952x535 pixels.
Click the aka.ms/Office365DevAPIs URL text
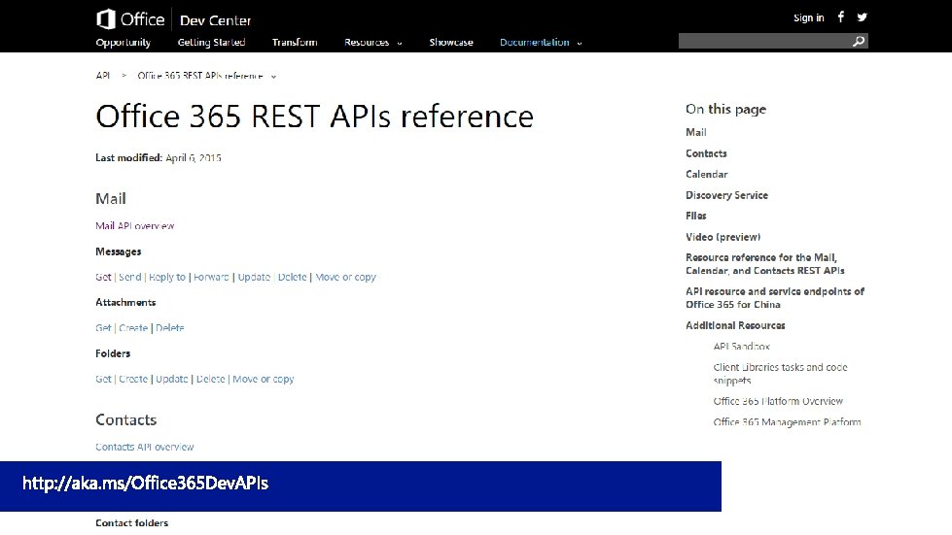[x=145, y=483]
